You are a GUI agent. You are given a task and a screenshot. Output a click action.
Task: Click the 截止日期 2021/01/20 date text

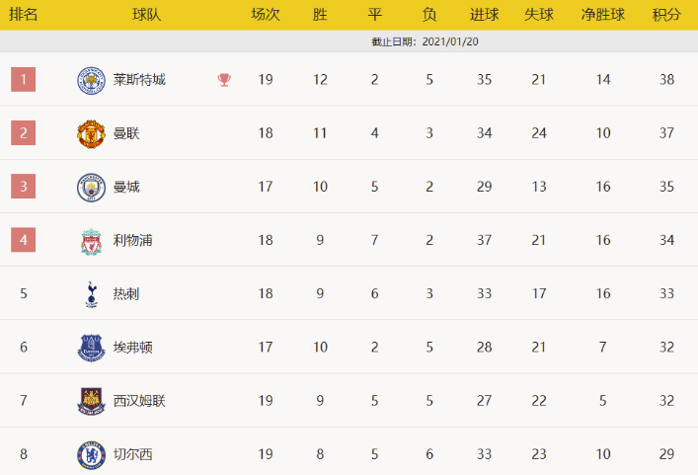click(x=426, y=41)
